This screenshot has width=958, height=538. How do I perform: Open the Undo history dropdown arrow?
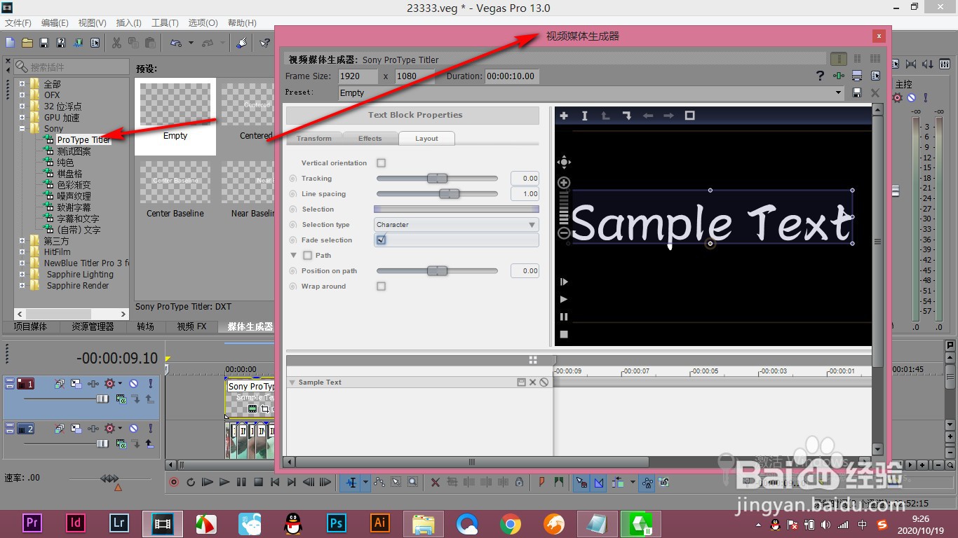click(191, 43)
